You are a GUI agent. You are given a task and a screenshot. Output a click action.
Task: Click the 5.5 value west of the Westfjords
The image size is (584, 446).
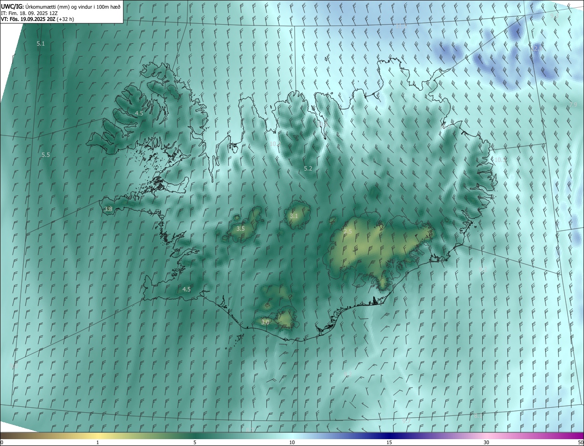46,155
